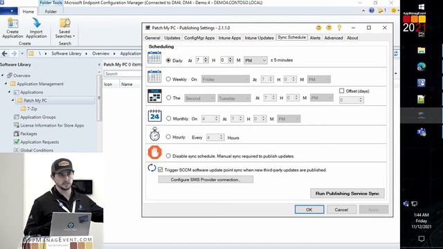Click Run Publishing Service Sync button
This screenshot has height=249, width=443.
(347, 194)
